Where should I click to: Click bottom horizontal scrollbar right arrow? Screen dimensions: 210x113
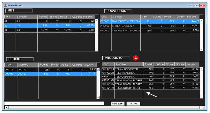coord(204,108)
